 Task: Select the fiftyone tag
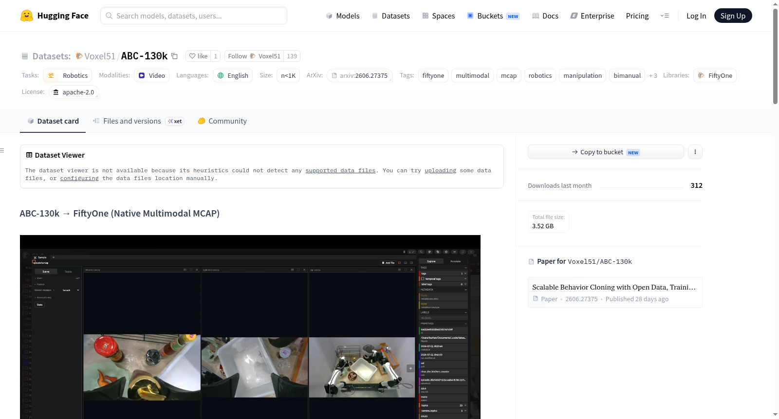[x=433, y=75]
